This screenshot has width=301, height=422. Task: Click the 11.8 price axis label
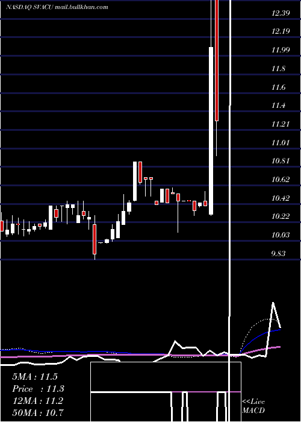tap(278, 69)
